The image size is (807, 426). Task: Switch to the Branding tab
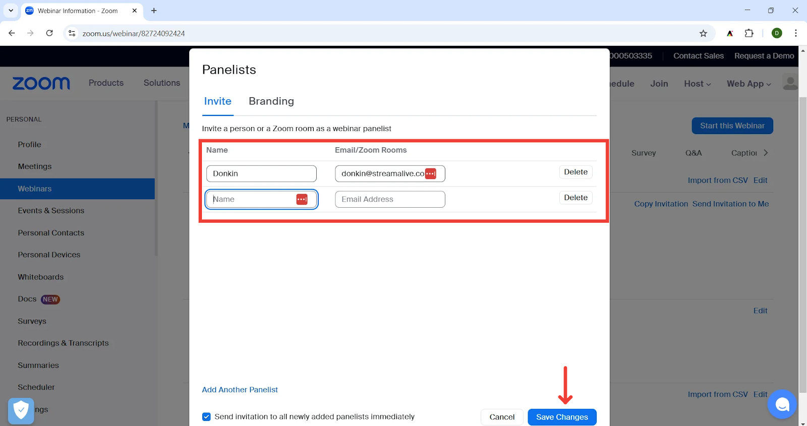pyautogui.click(x=271, y=101)
